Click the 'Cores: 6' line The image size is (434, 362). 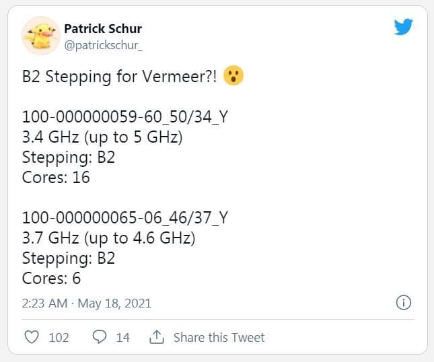(52, 278)
